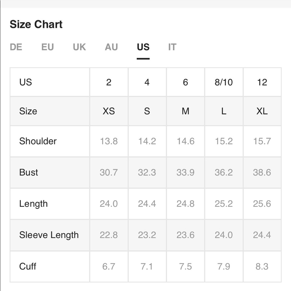Image resolution: width=291 pixels, height=291 pixels.
Task: Click the Cuff value 8.3 for XL
Action: [262, 266]
